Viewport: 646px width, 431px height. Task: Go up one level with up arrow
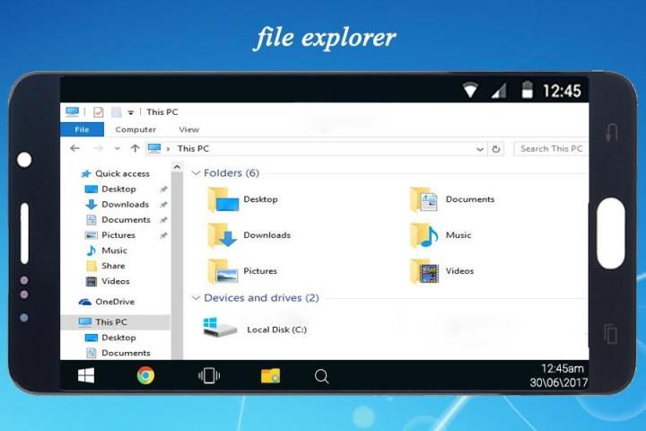135,149
